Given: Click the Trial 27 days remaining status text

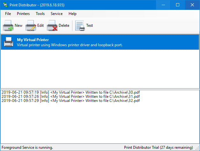Looking at the screenshot, I should [x=159, y=147].
